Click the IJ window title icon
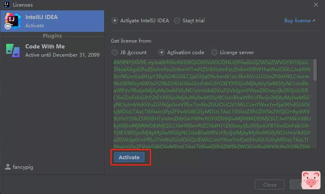Viewport: 325px width, 194px height. (6, 4)
